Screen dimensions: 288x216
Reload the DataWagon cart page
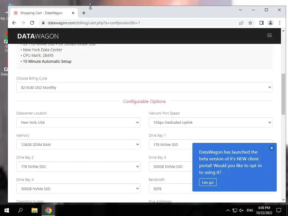[32, 23]
